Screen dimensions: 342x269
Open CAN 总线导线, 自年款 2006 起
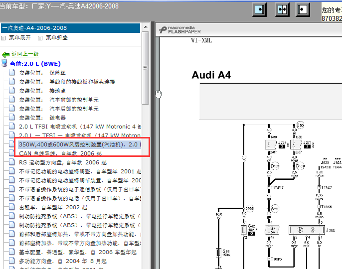pyautogui.click(x=60, y=154)
